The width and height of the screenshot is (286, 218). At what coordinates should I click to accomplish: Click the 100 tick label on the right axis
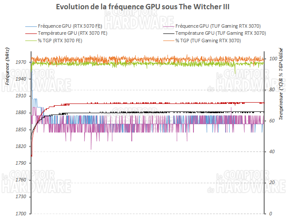(x=272, y=59)
